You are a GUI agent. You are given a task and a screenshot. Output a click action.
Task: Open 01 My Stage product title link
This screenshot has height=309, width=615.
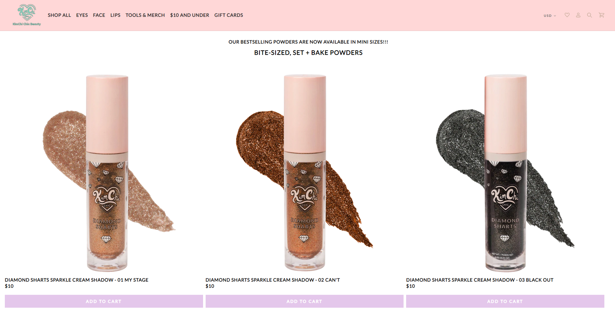point(77,280)
